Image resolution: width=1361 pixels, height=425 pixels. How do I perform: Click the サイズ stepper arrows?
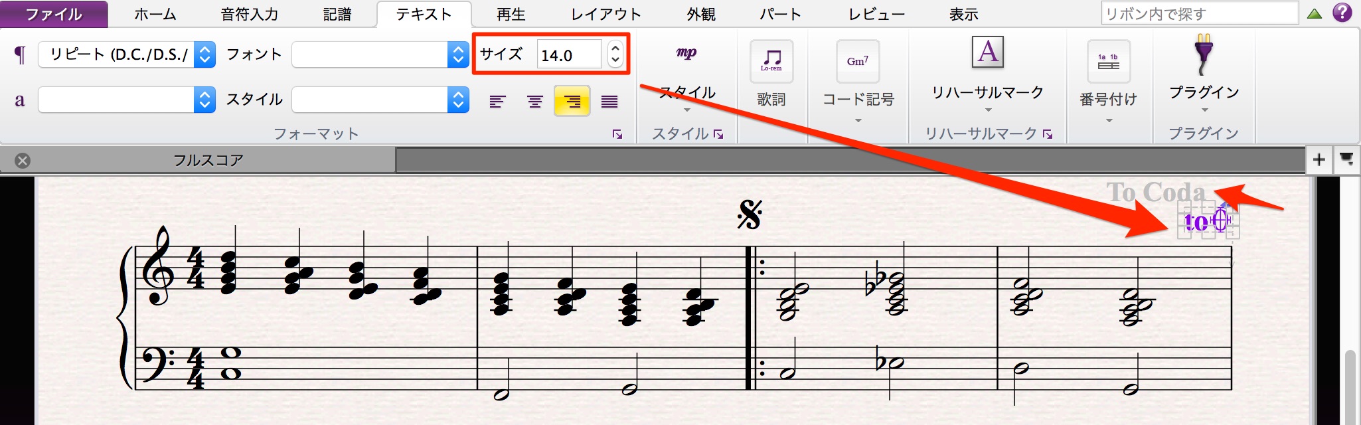click(615, 54)
